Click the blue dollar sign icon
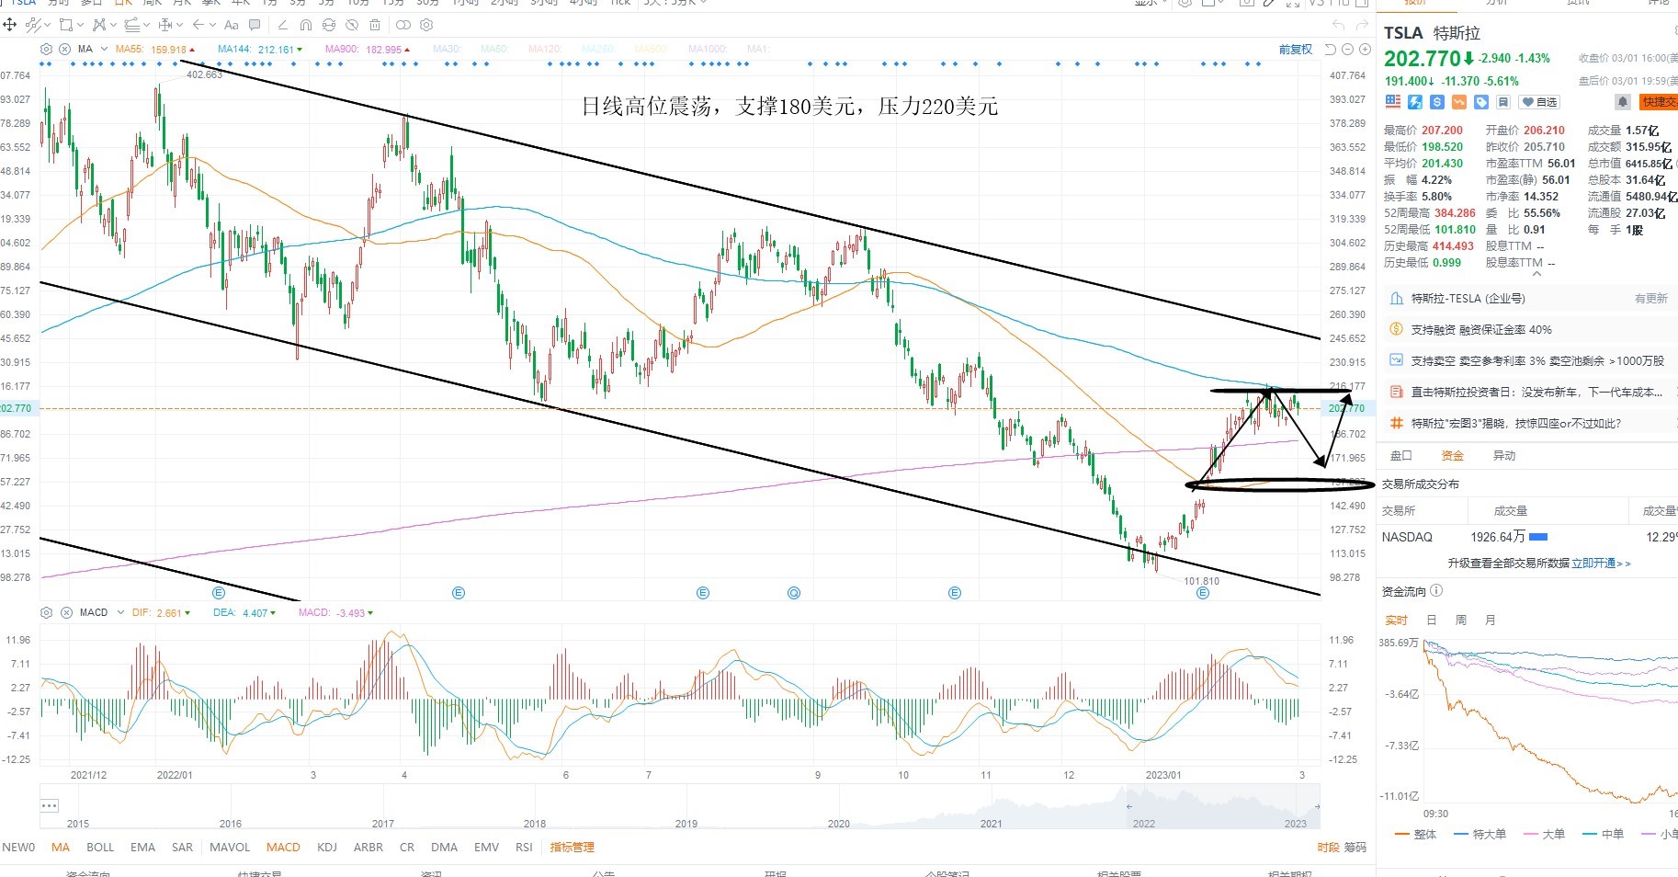Screen dimensions: 1678x877 click(x=1437, y=102)
